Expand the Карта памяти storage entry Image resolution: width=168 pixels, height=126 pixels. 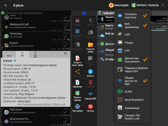[99, 27]
